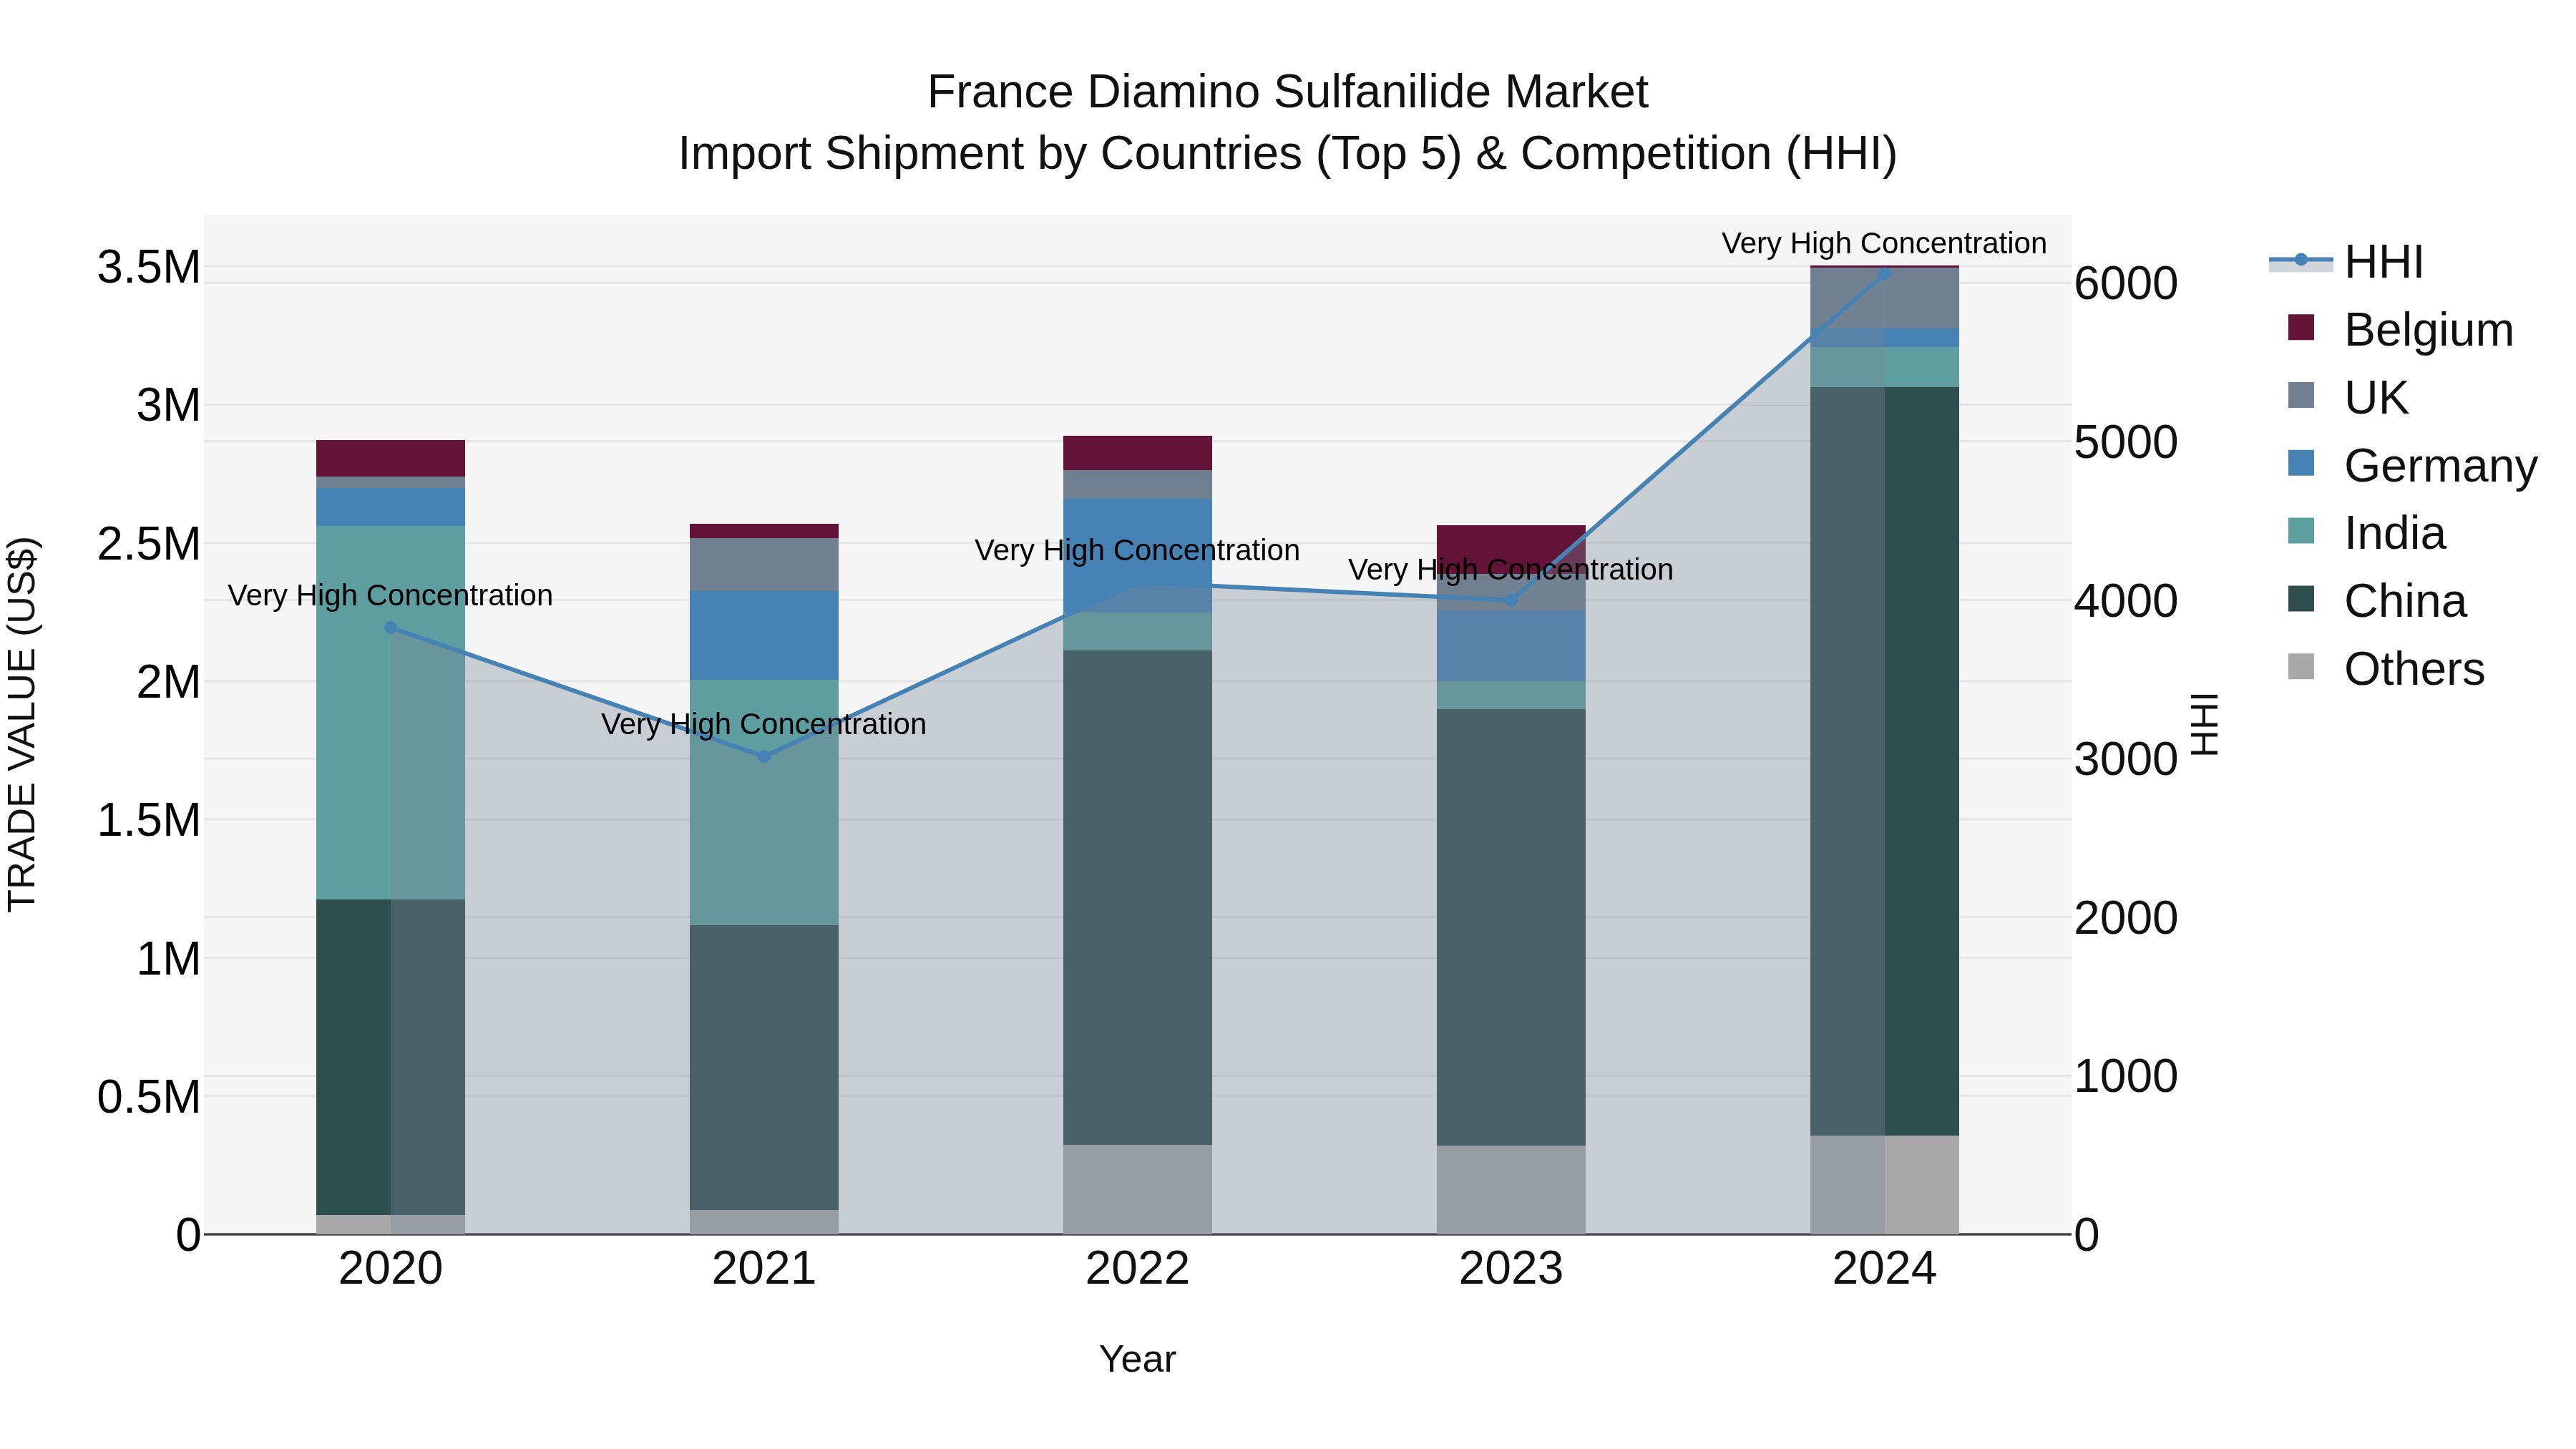2576x1449 pixels.
Task: Toggle the UK legend entry
Action: click(x=2347, y=397)
